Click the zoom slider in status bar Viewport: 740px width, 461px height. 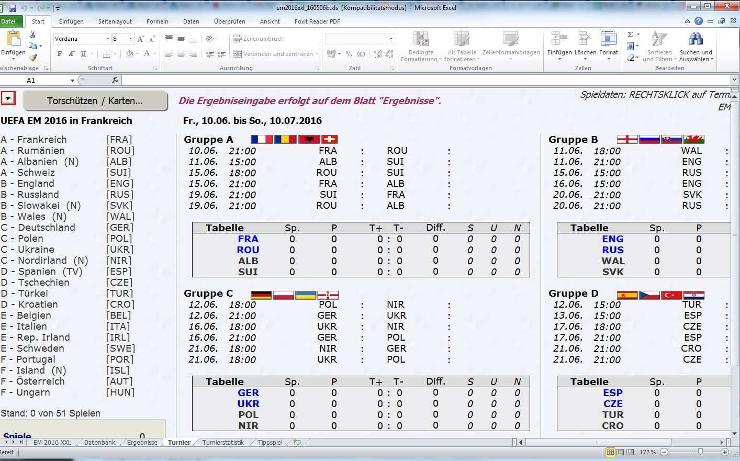(x=700, y=452)
